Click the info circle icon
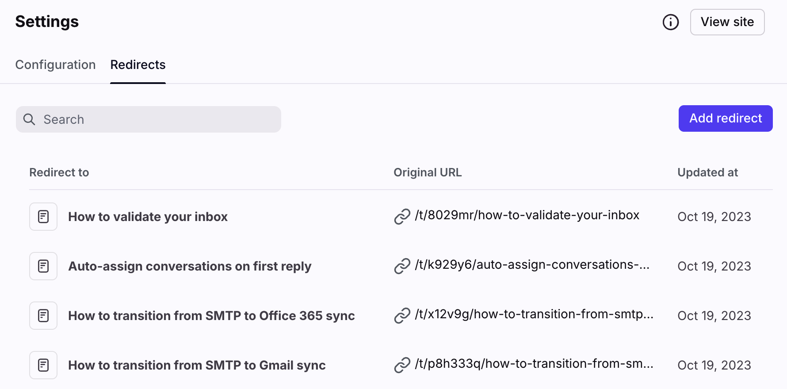This screenshot has width=787, height=389. 670,22
